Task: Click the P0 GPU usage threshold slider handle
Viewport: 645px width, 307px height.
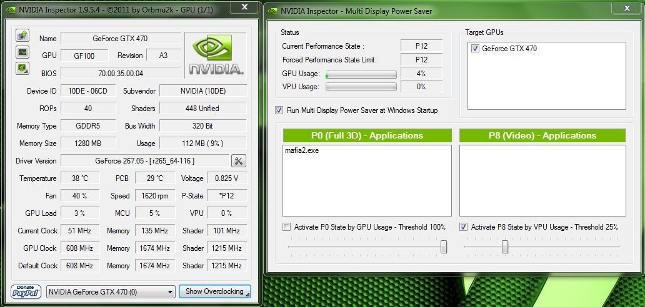Action: point(444,246)
